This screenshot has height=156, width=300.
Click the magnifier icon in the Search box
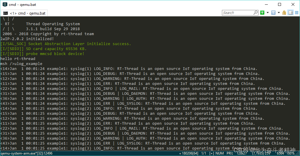256,13
